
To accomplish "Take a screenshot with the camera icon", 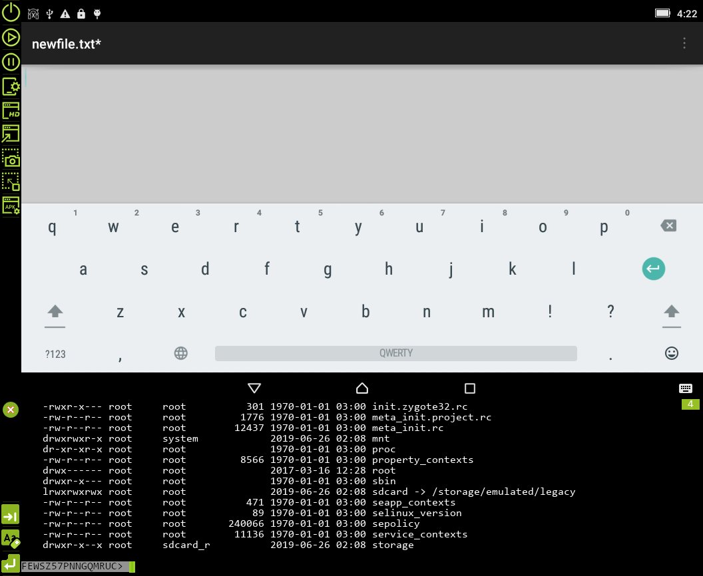I will tap(11, 158).
